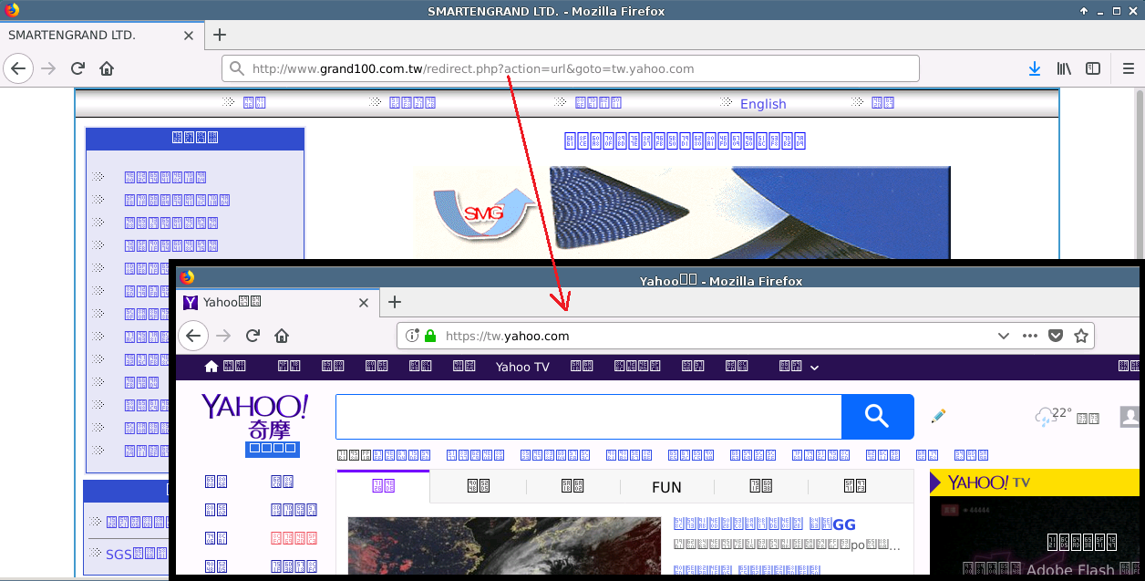1145x581 pixels.
Task: Open URL history dropdown in Yahoo window
Action: coord(1004,336)
